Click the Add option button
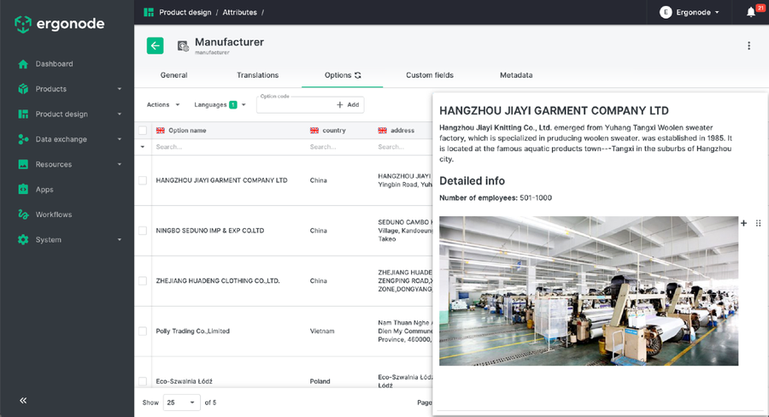 tap(349, 104)
